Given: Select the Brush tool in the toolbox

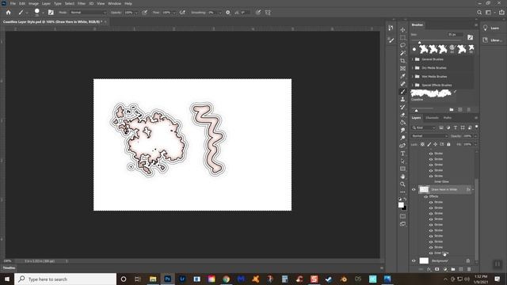Looking at the screenshot, I should pyautogui.click(x=402, y=92).
